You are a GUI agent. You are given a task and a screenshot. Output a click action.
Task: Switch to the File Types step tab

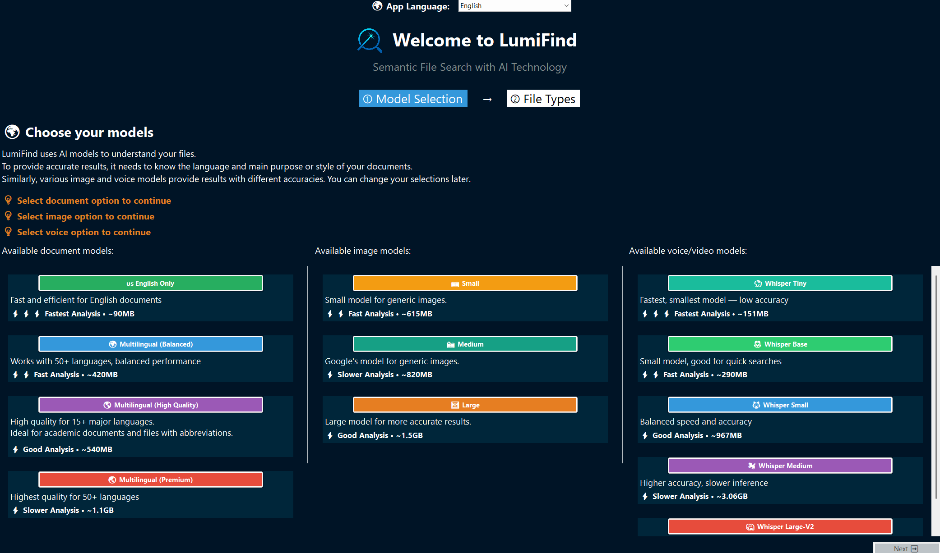click(x=543, y=99)
